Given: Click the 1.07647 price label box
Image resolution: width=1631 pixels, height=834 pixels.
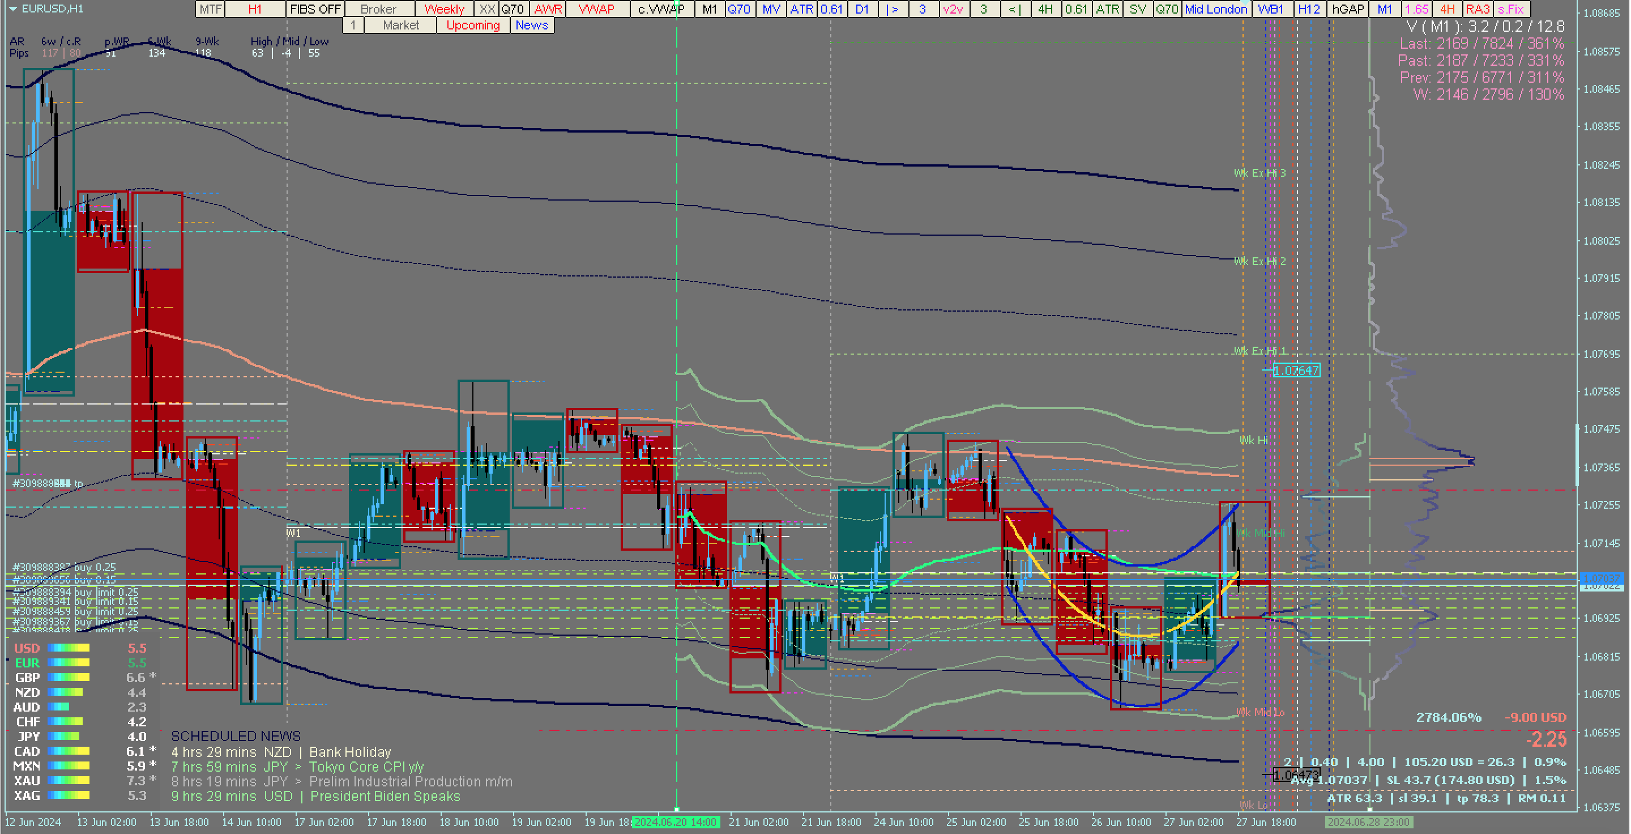Looking at the screenshot, I should coord(1296,371).
